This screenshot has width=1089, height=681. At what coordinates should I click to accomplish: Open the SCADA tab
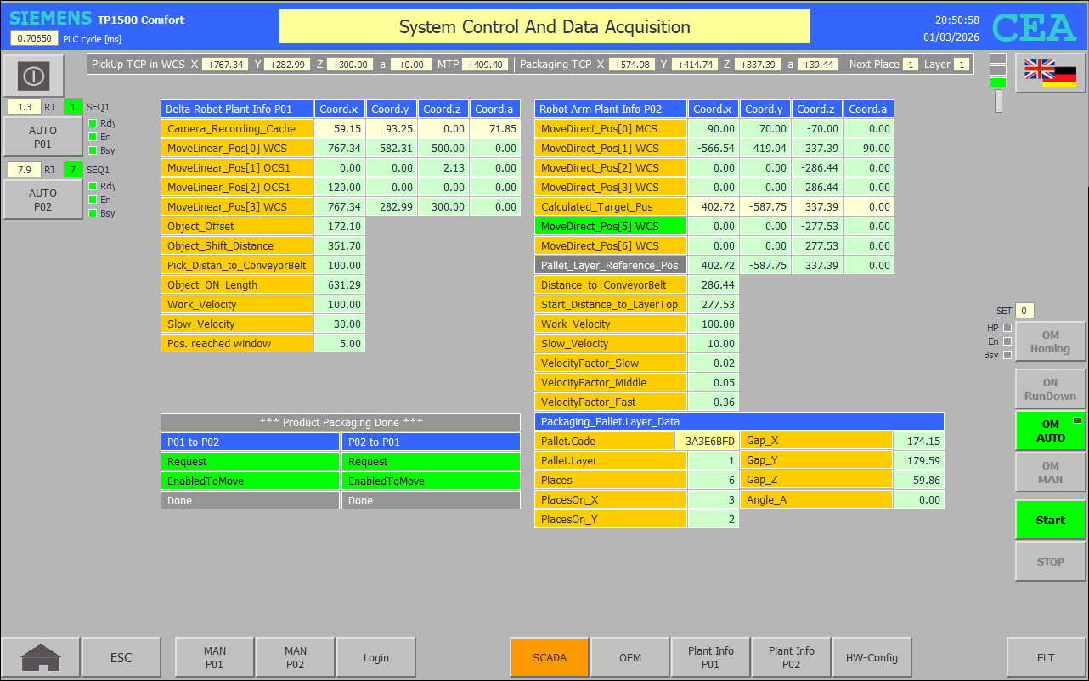coord(550,657)
